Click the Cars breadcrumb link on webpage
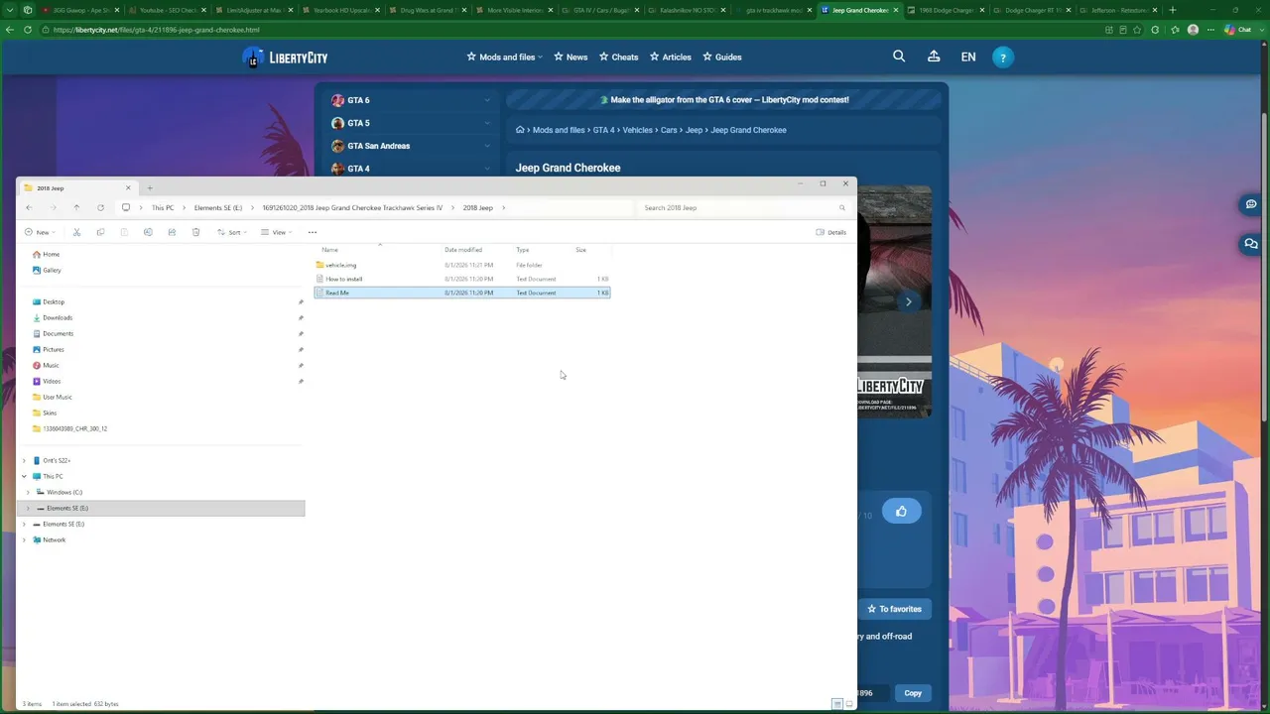 click(669, 130)
